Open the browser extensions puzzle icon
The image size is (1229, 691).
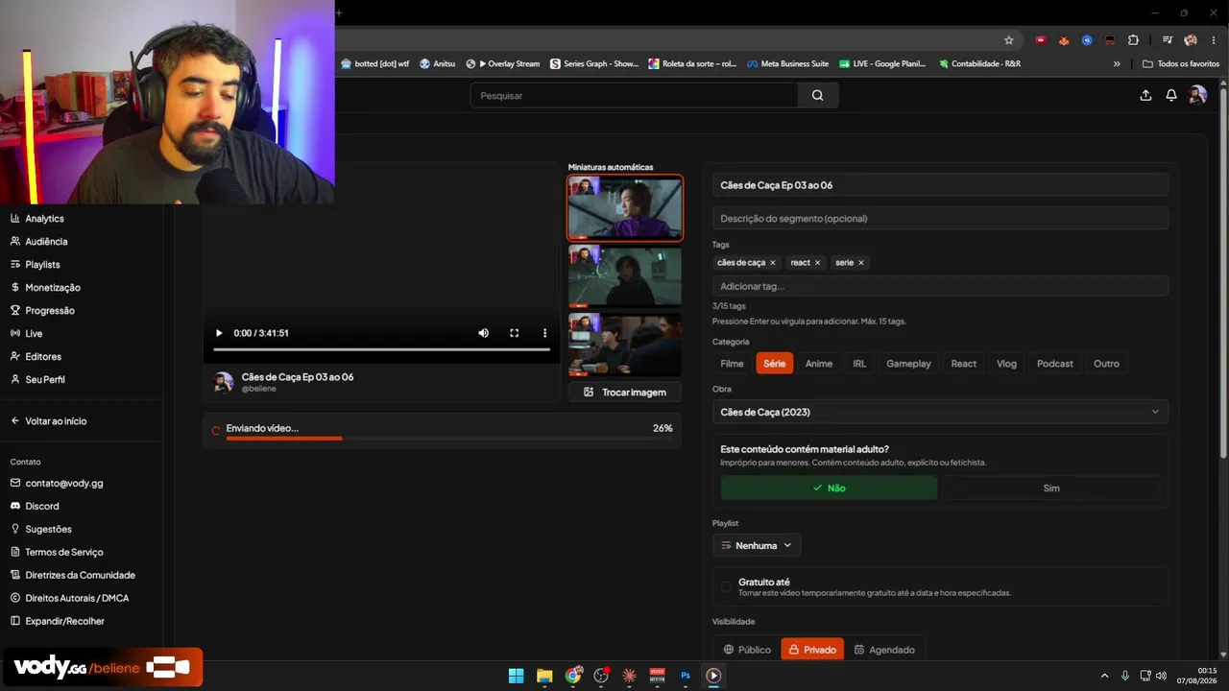coord(1134,40)
